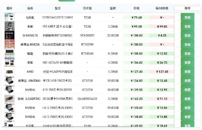Sort by the 每GB价格 column header
This screenshot has width=202, height=130.
point(162,8)
